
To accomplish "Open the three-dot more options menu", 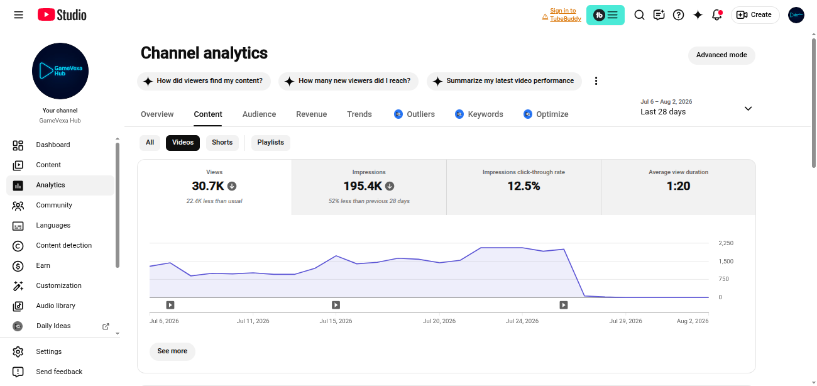I will click(596, 81).
